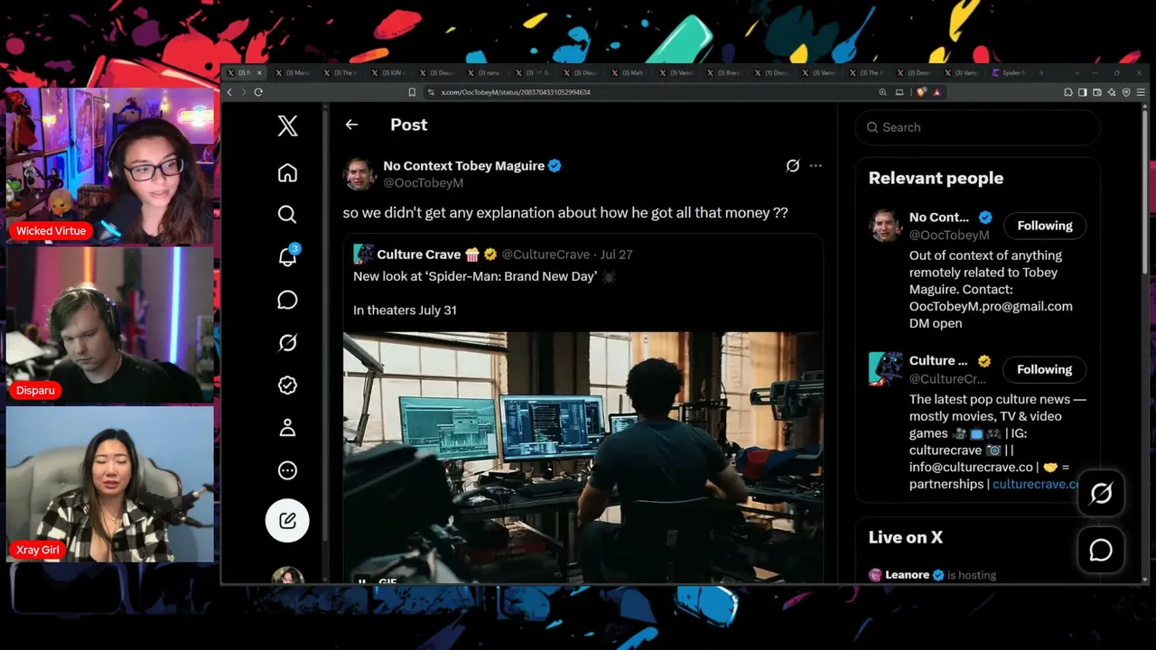Viewport: 1156px width, 650px height.
Task: Go back using the Post arrow
Action: coord(351,125)
